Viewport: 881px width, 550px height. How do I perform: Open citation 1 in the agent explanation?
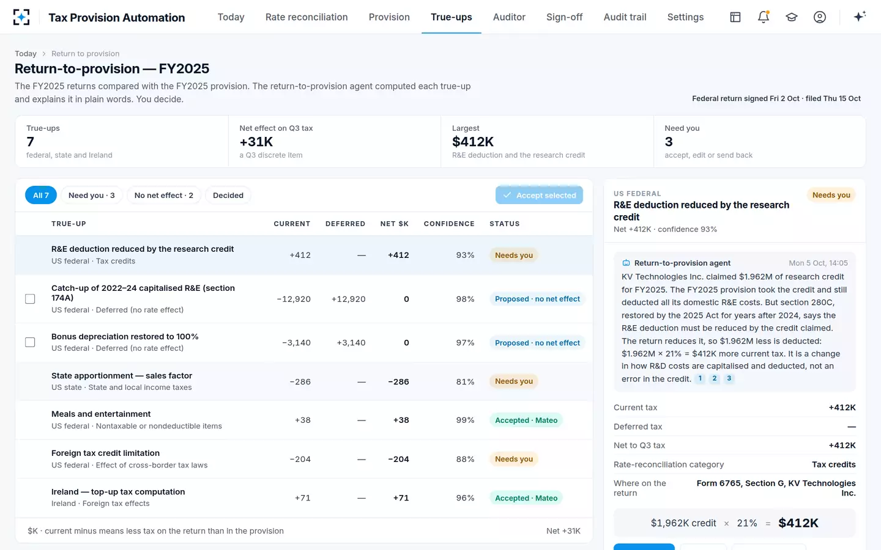(701, 379)
